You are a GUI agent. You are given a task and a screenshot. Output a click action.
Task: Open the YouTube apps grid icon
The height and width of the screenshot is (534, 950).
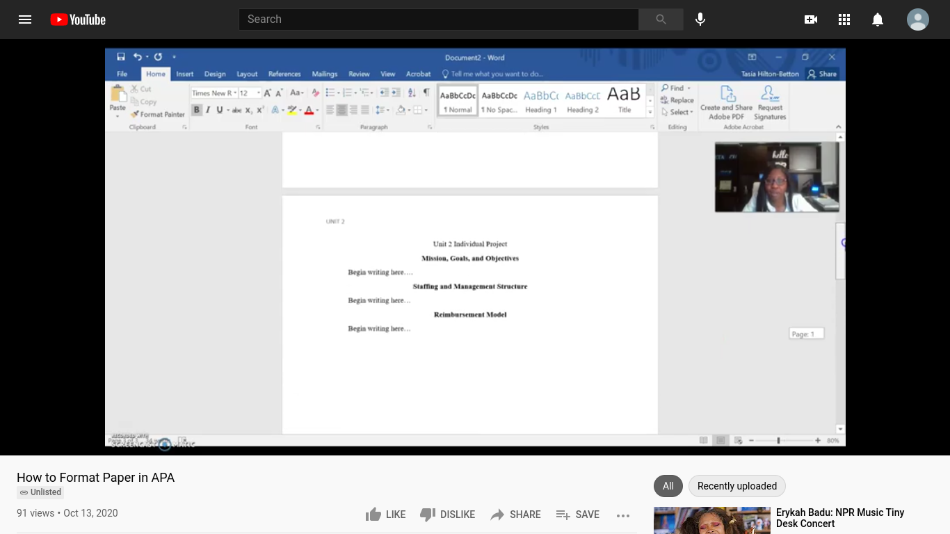tap(844, 19)
